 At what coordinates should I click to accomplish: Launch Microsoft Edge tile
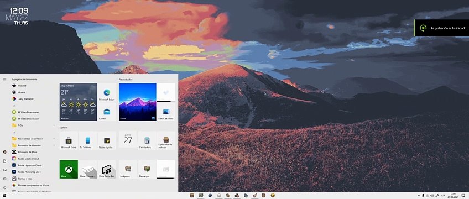[x=107, y=93]
